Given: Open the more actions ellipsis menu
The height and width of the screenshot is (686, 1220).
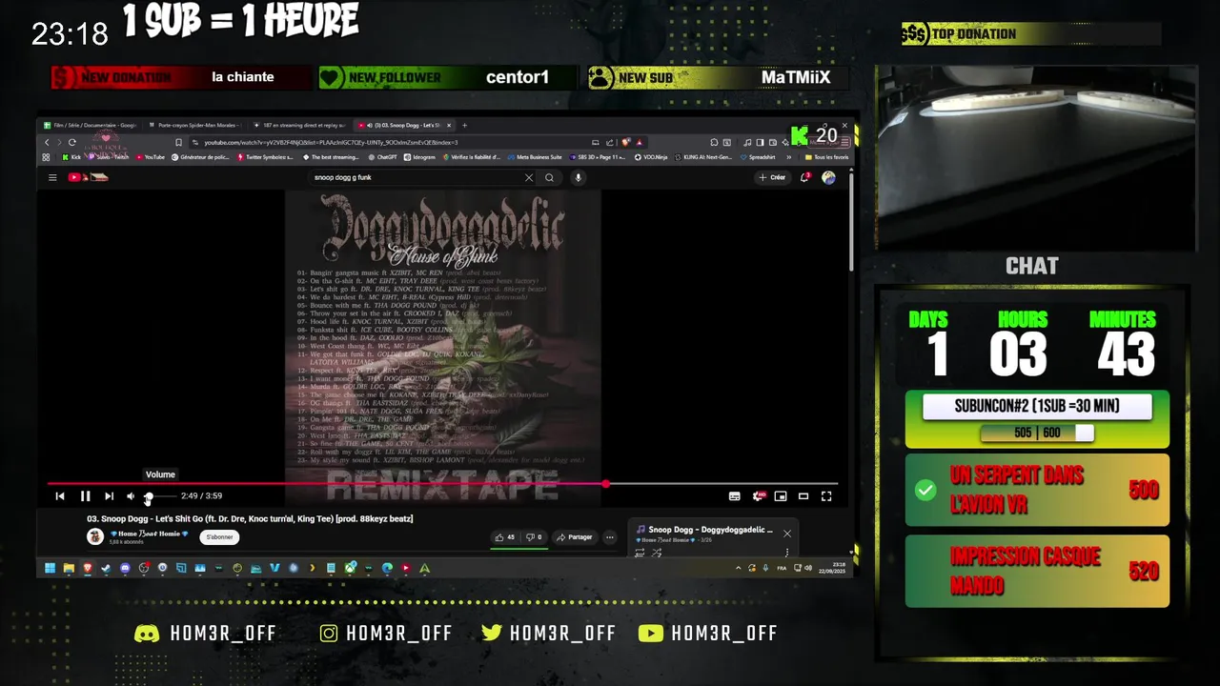Looking at the screenshot, I should [610, 537].
